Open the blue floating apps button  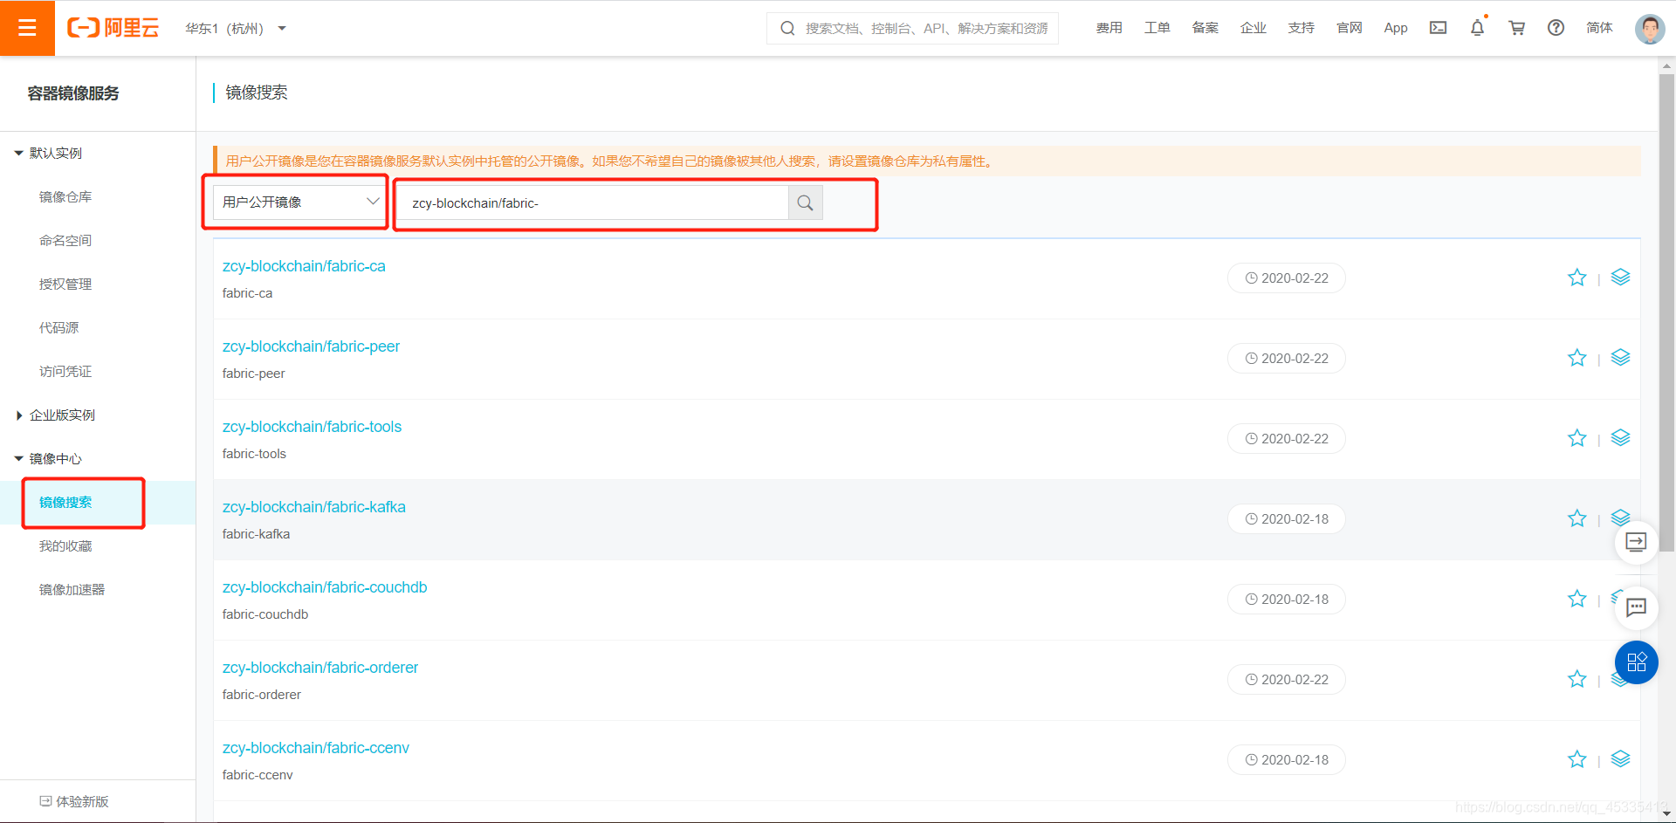coord(1636,662)
